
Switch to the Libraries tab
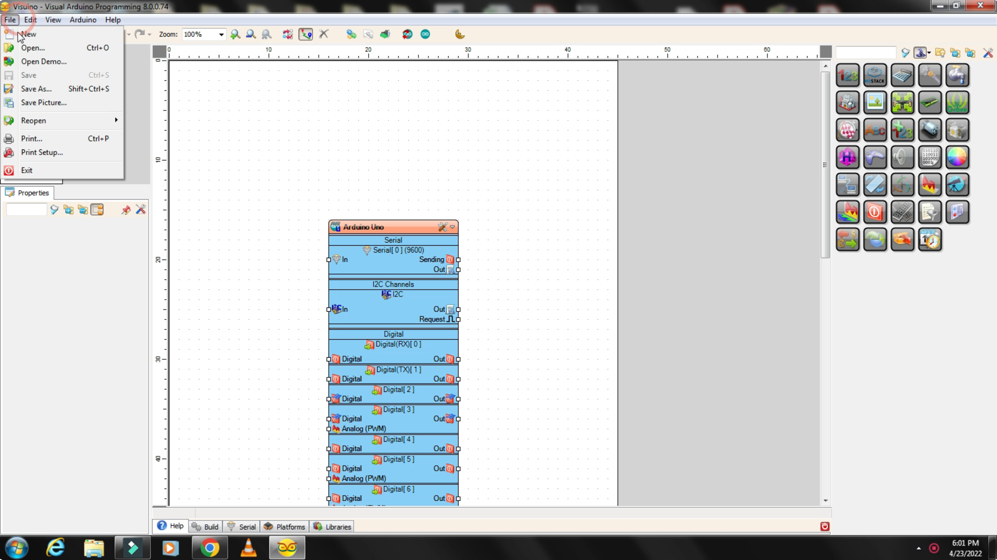(x=332, y=527)
